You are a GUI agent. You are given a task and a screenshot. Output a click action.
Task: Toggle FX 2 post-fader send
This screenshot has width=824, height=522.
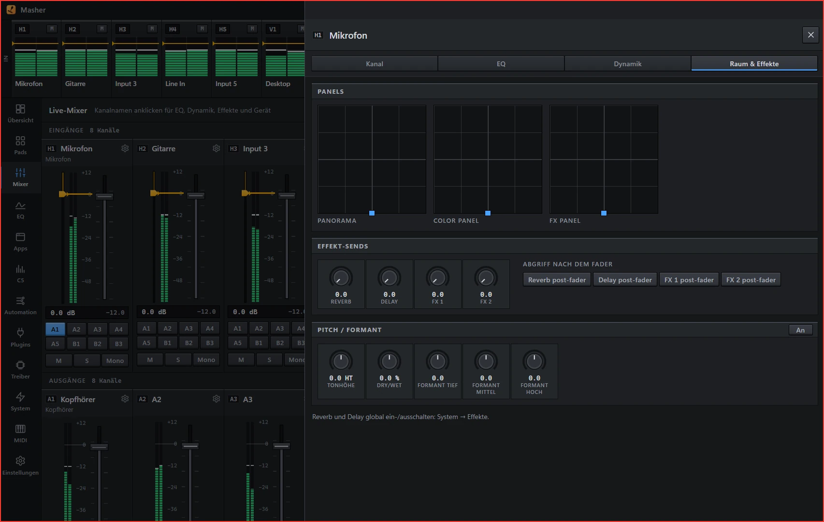(751, 280)
